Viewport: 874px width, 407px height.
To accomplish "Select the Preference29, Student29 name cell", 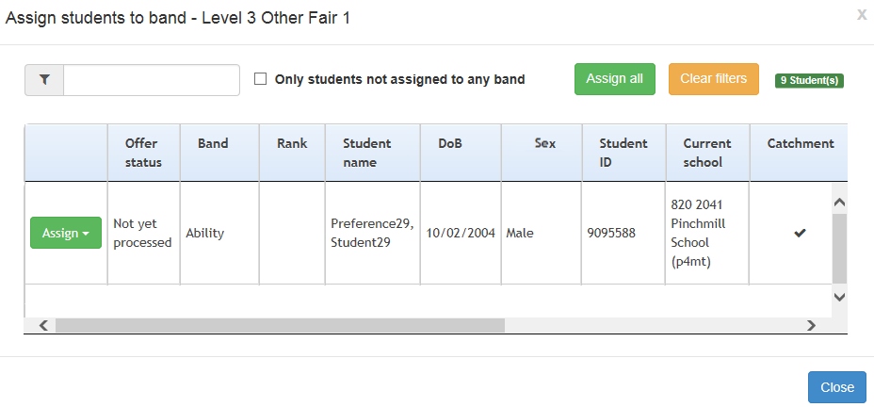I will tap(372, 233).
